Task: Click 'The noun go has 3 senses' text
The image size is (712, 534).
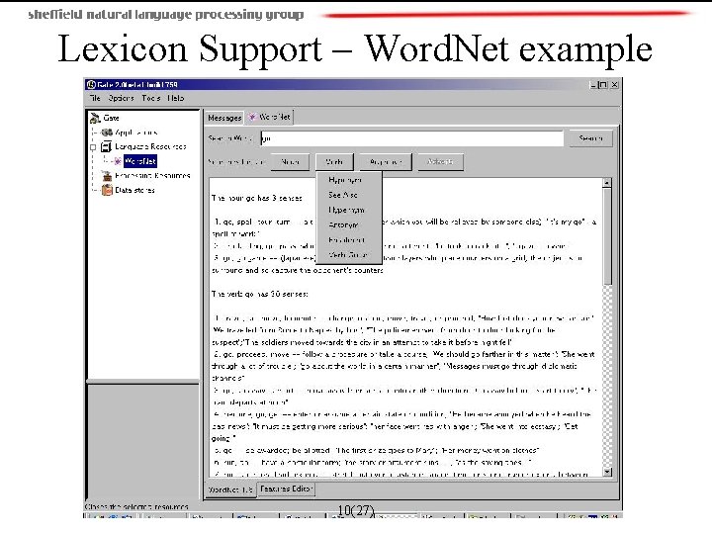Action: tap(257, 198)
